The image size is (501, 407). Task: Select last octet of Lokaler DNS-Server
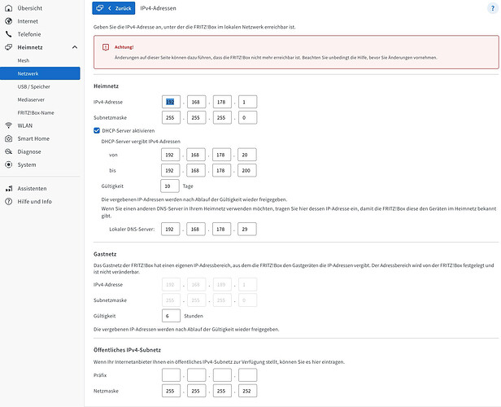tap(247, 230)
